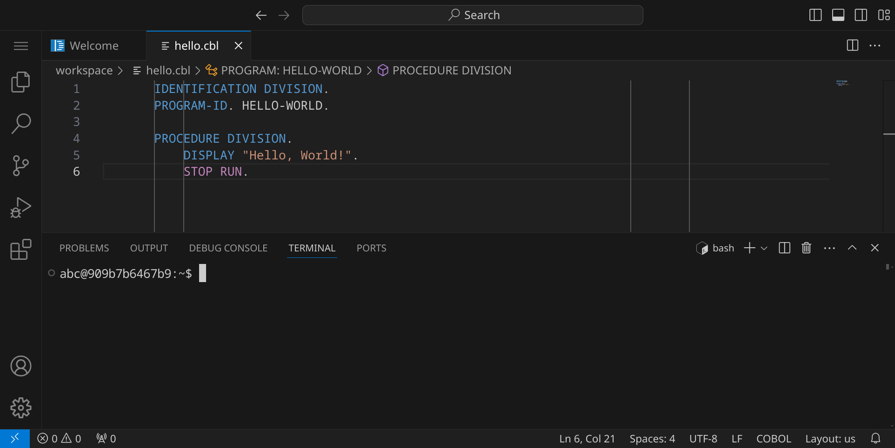This screenshot has height=448, width=895.
Task: Maximize panel size with chevron up
Action: pyautogui.click(x=852, y=248)
